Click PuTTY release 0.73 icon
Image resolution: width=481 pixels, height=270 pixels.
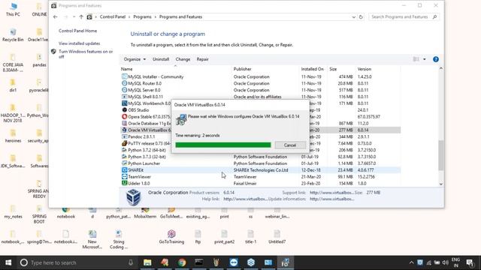tap(124, 143)
